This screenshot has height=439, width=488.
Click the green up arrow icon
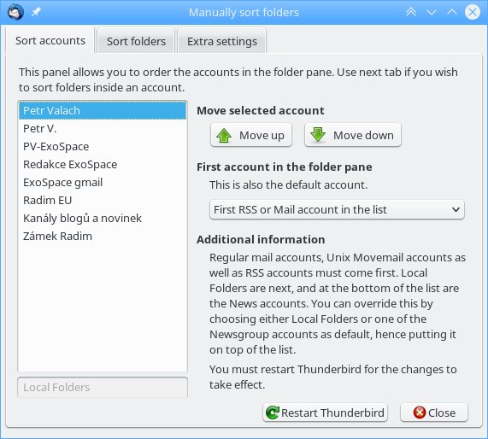(224, 135)
